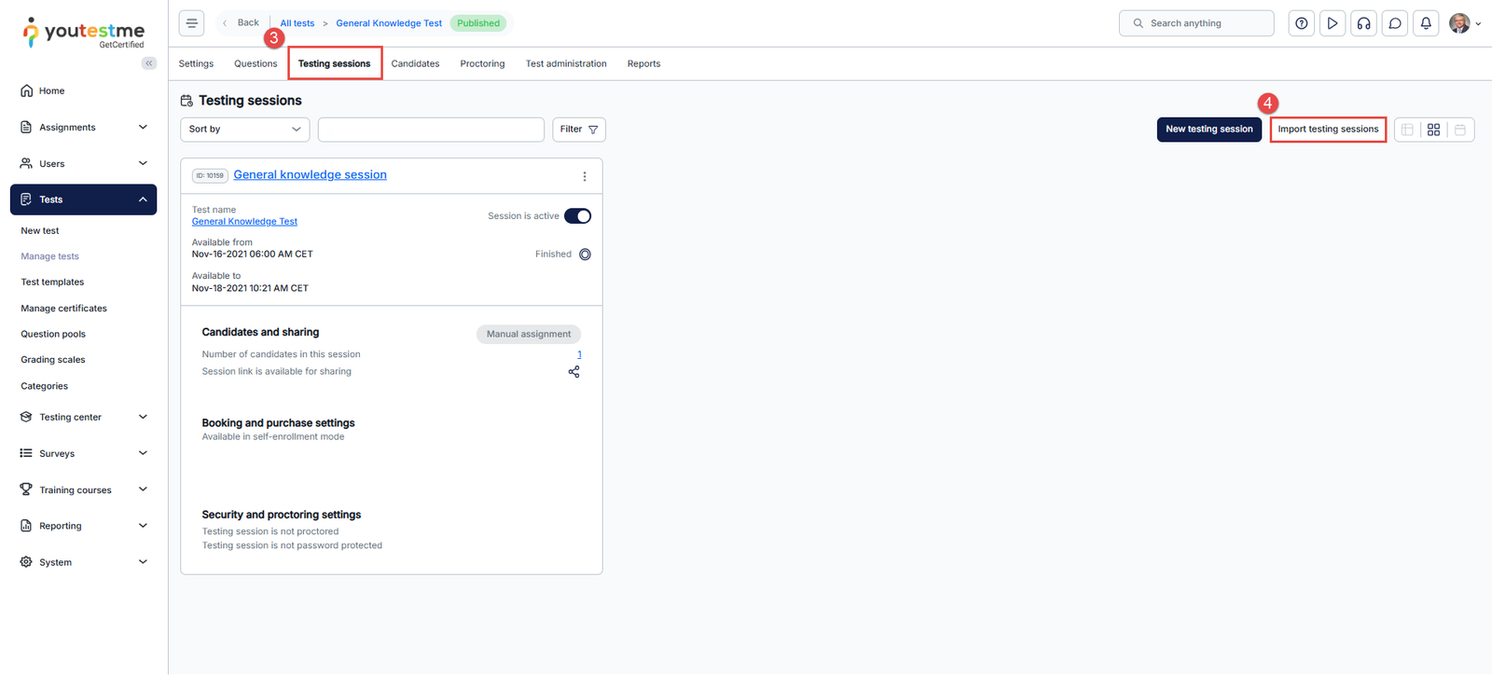Open the hamburger menu in top bar
The image size is (1492, 675).
191,23
